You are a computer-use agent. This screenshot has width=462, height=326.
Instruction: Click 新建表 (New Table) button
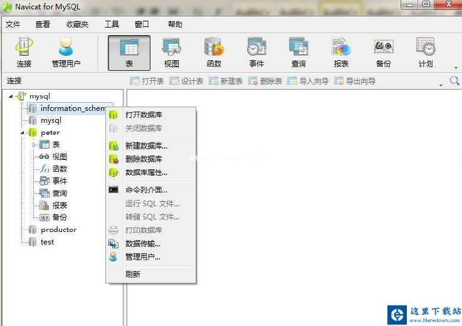tap(226, 81)
